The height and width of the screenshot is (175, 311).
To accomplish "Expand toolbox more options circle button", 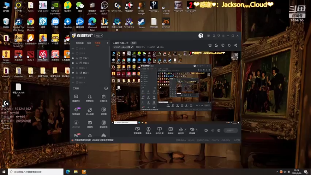I will click(106, 88).
